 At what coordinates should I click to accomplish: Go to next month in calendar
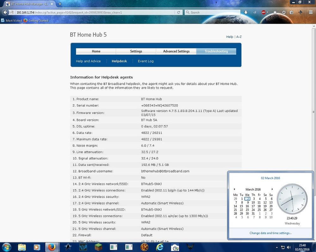[x=272, y=189]
